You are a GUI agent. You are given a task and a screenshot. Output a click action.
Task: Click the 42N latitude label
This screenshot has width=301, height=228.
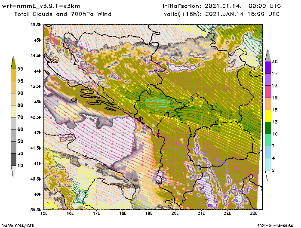tap(37, 132)
